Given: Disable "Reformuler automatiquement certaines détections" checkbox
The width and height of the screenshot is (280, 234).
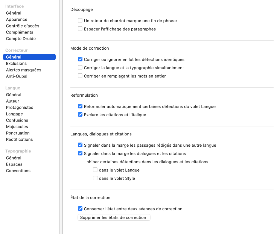Looking at the screenshot, I should click(80, 106).
